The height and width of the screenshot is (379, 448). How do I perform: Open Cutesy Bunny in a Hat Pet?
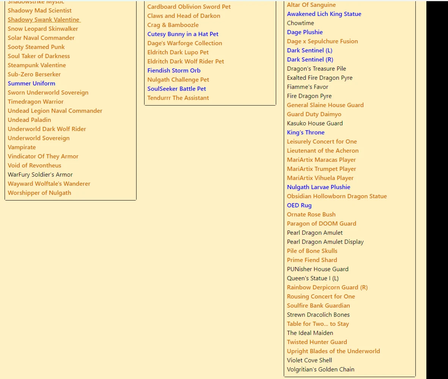pyautogui.click(x=183, y=34)
